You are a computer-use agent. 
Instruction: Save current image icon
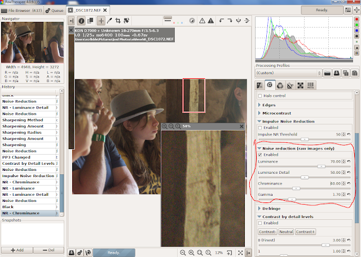[x=72, y=253]
